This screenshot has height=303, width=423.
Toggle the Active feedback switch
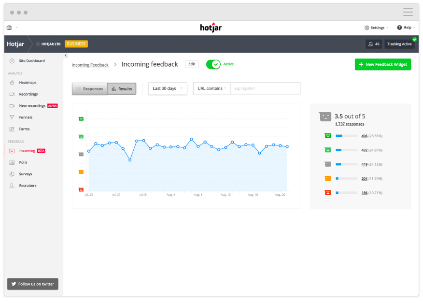[x=213, y=64]
